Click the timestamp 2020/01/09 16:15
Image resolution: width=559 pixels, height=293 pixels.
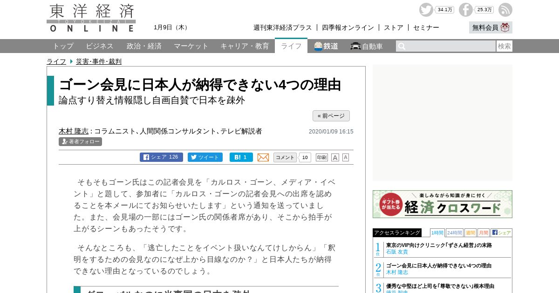[331, 132]
